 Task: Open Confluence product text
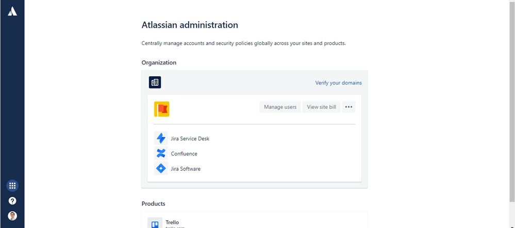click(184, 154)
